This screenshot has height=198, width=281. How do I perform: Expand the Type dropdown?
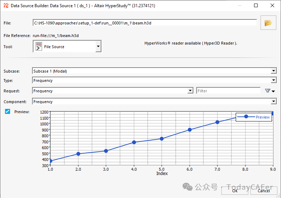pyautogui.click(x=273, y=80)
